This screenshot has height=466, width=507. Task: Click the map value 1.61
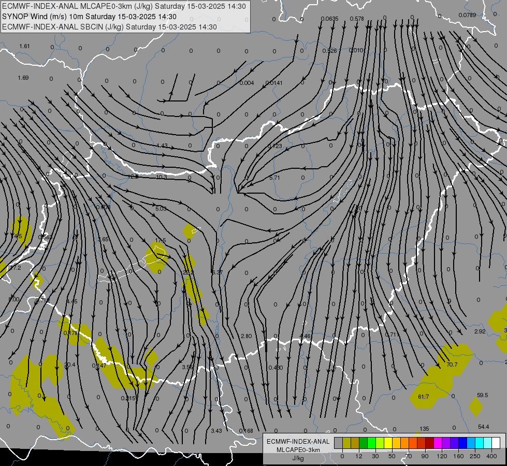tap(24, 46)
